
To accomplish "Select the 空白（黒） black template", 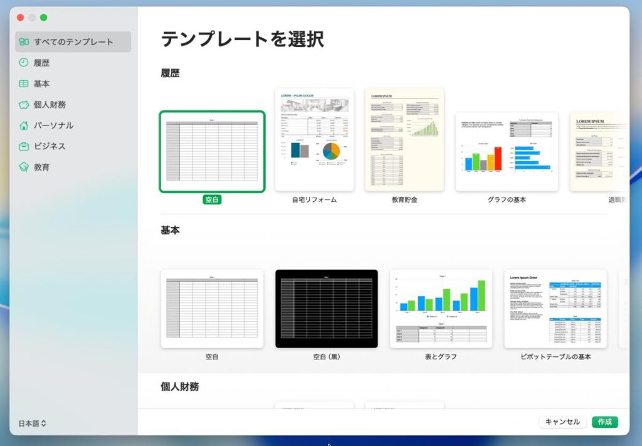I will 327,309.
